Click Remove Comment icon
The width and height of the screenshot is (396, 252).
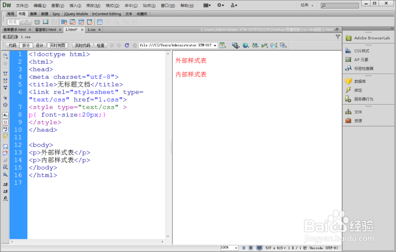(x=5, y=153)
